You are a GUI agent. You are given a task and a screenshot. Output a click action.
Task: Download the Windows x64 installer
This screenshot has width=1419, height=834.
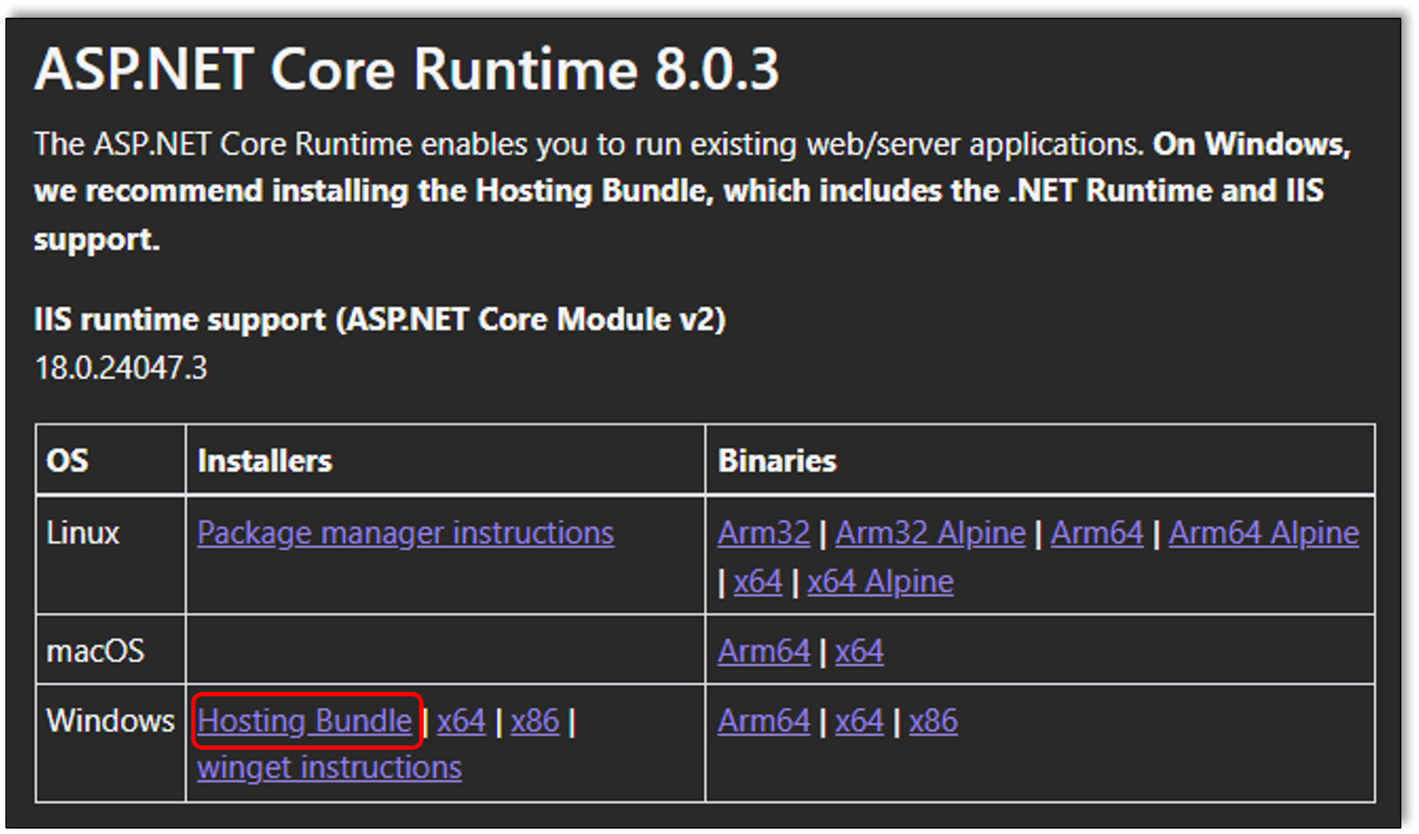tap(461, 721)
